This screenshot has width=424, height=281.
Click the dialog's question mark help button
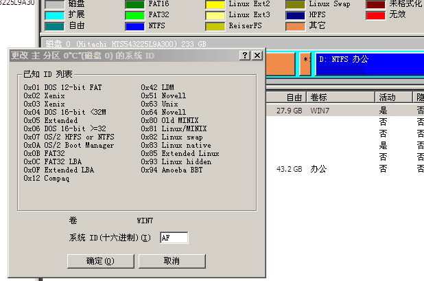pyautogui.click(x=245, y=56)
